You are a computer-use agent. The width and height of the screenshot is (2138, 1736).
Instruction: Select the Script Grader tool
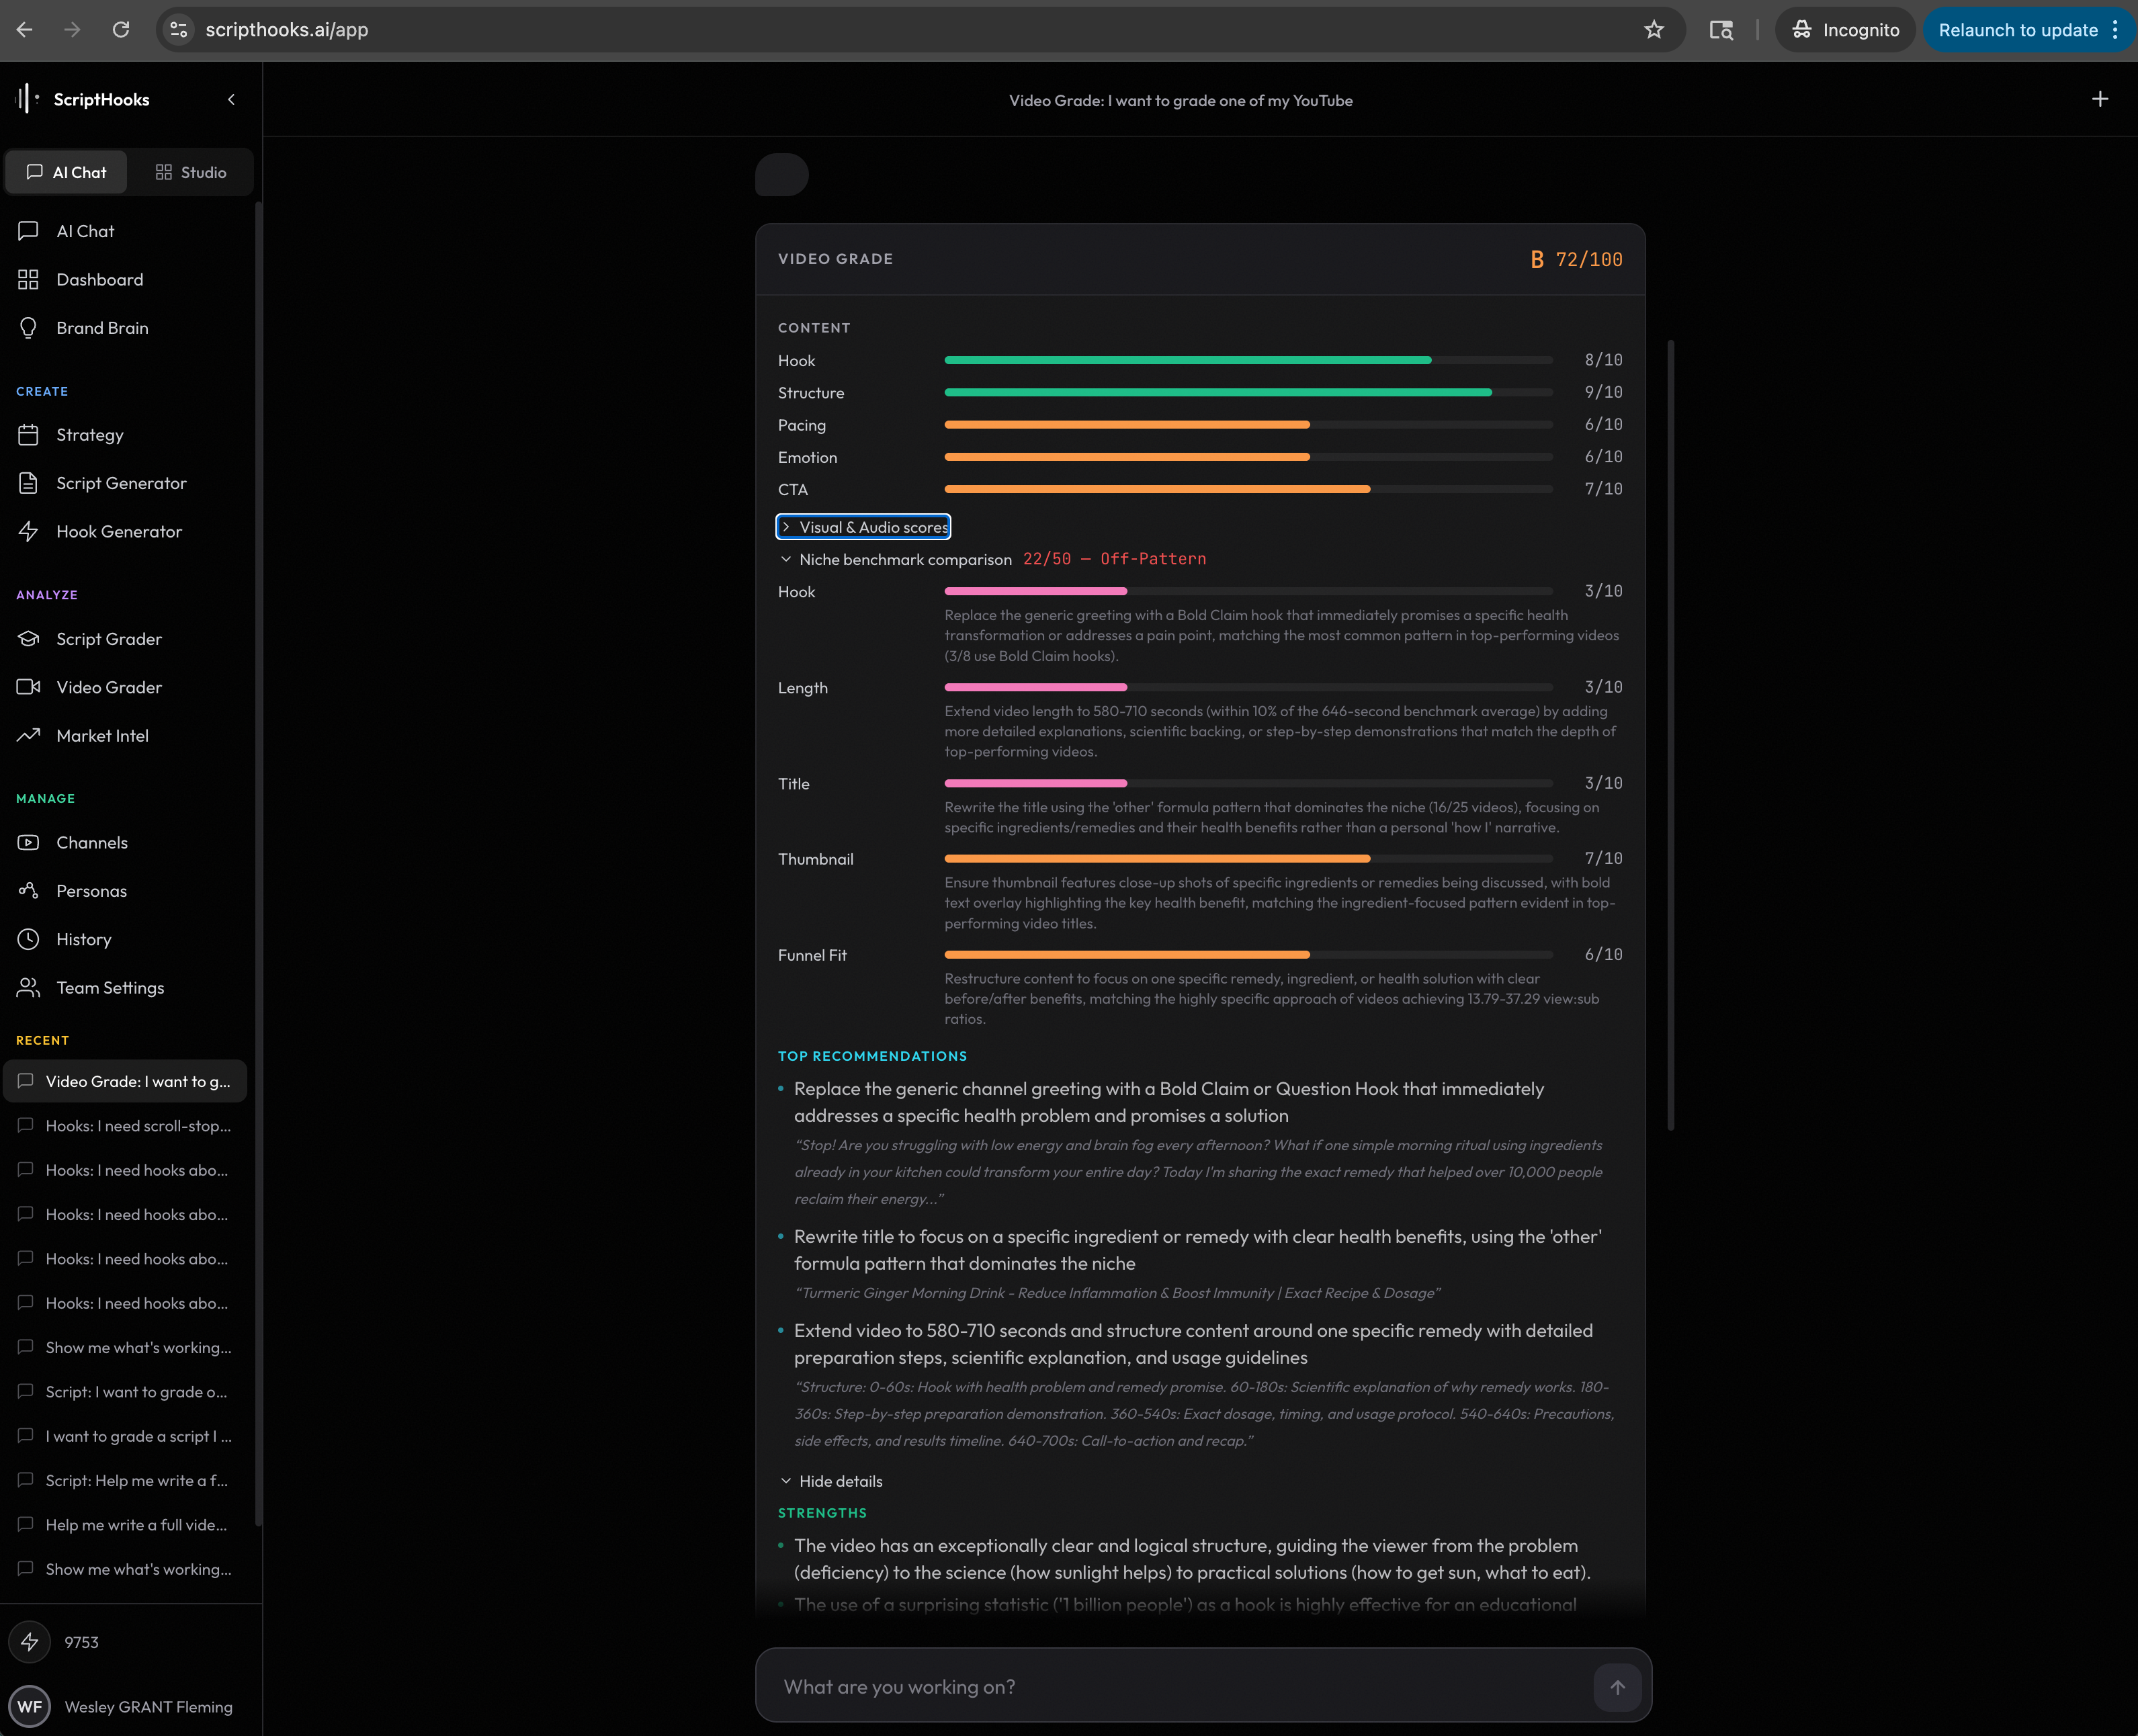(109, 639)
